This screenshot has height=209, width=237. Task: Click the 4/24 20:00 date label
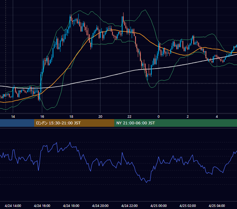click(100, 206)
